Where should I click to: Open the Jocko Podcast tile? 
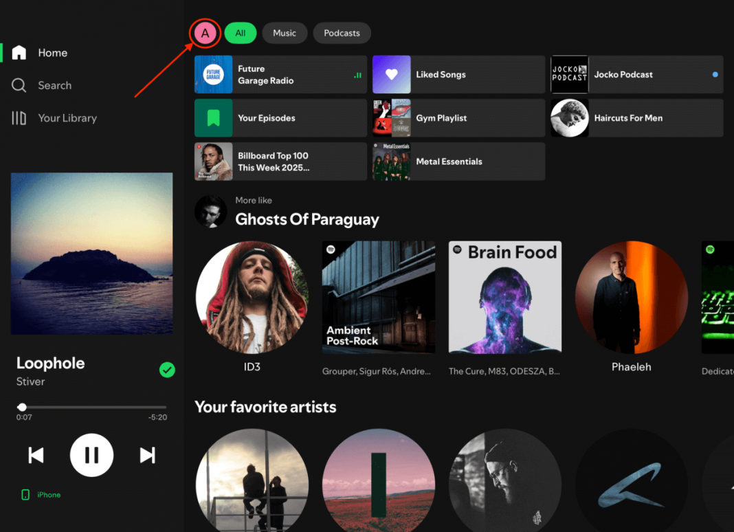coord(636,74)
